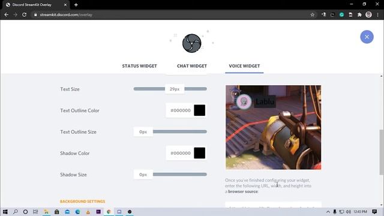Image resolution: width=384 pixels, height=216 pixels.
Task: Click the page vertical scrollbar thumb
Action: (x=382, y=152)
